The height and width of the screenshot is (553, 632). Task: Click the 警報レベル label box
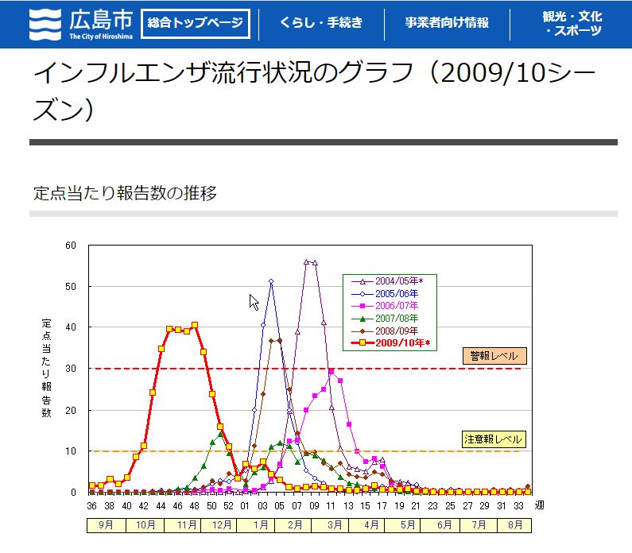pos(494,356)
